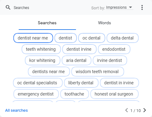Open the Sort by Impressions dropdown

pos(120,7)
